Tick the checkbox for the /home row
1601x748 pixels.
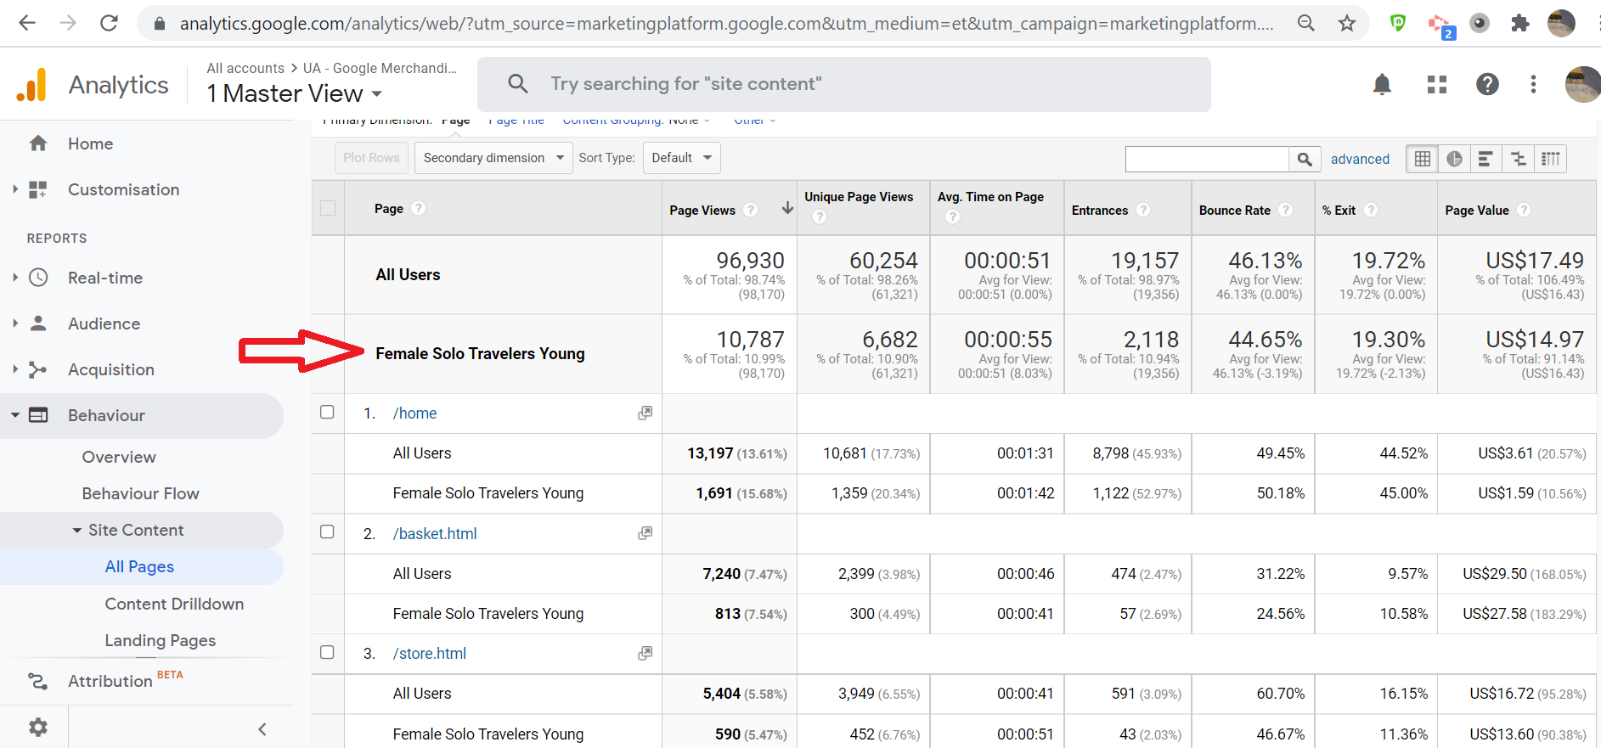tap(327, 413)
